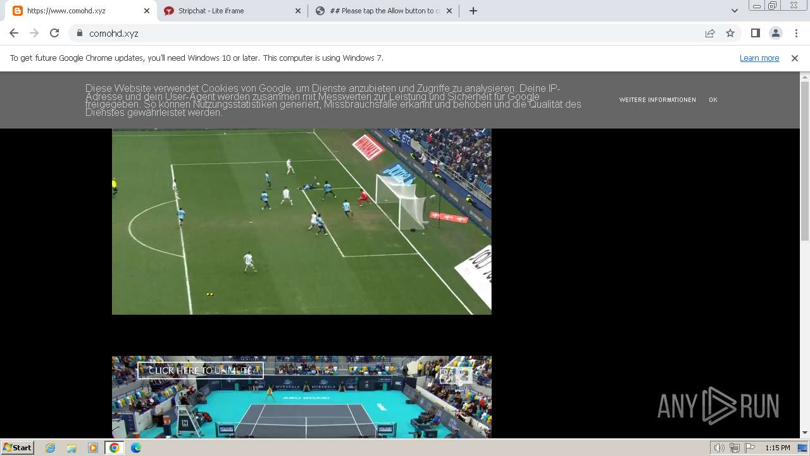The height and width of the screenshot is (456, 810).
Task: Go forward with the browser forward arrow
Action: click(x=34, y=33)
